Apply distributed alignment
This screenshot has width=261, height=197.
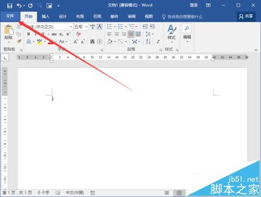[x=138, y=34]
